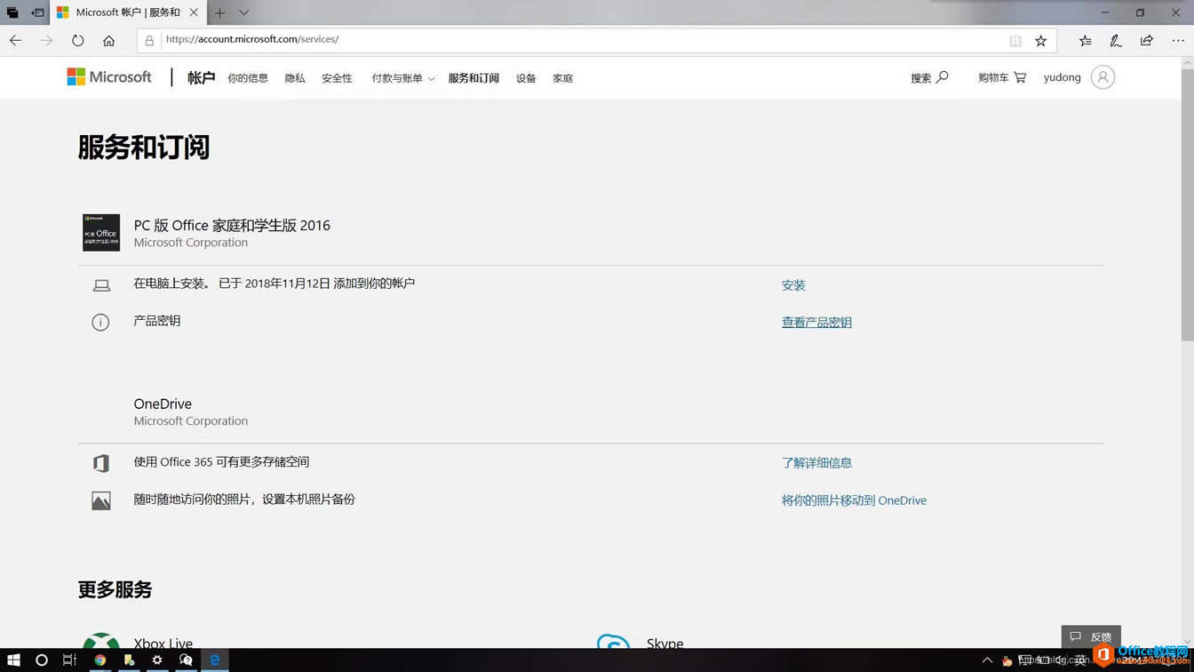The height and width of the screenshot is (672, 1194).
Task: Open the Windows Start menu
Action: point(13,660)
